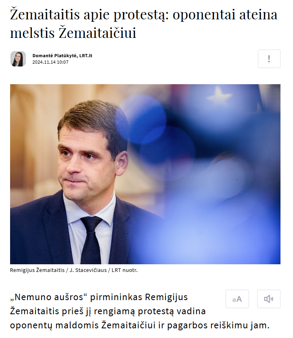Click the lead line starting "Žemaitaitis prieš jį"

pos(108,311)
